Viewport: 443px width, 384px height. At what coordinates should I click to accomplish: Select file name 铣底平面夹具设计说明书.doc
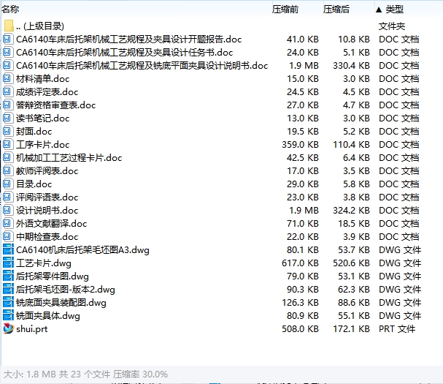click(x=142, y=66)
